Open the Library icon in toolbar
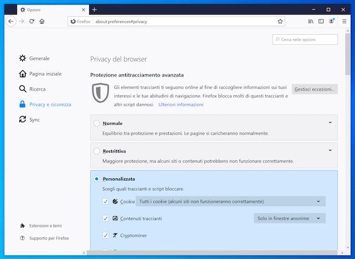 (x=311, y=21)
